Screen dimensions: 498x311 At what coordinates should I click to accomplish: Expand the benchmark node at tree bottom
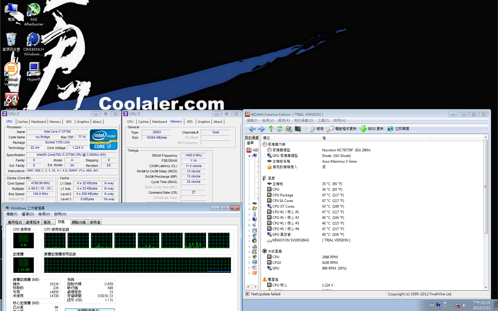[249, 273]
